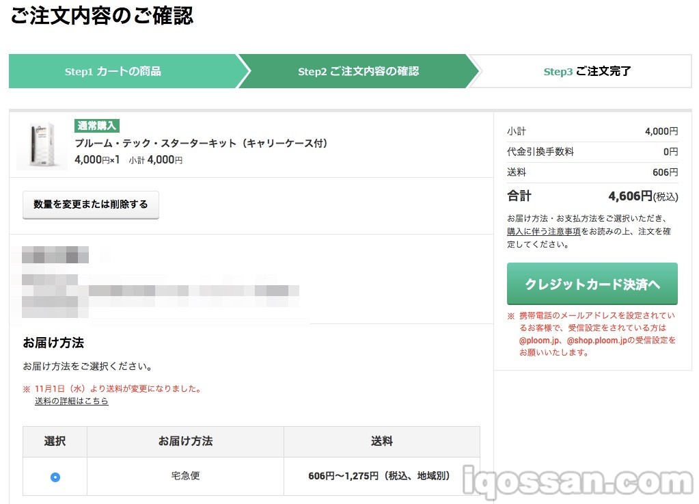Click product name プルーム・テック・スターターキット

click(201, 143)
